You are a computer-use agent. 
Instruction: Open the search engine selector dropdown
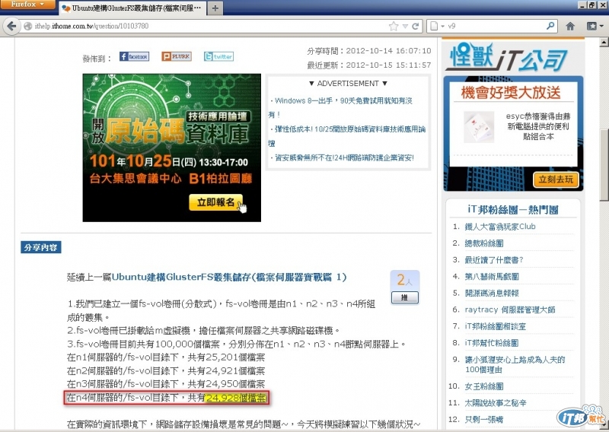[437, 26]
